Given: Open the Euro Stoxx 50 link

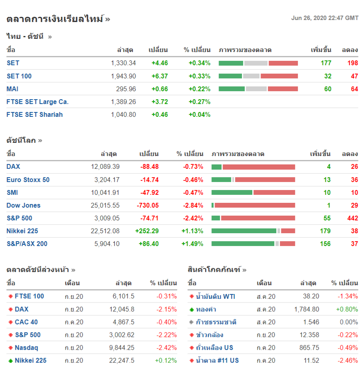Looking at the screenshot, I should pyautogui.click(x=28, y=180).
